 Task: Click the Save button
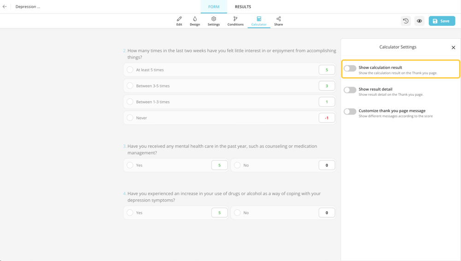pos(442,21)
